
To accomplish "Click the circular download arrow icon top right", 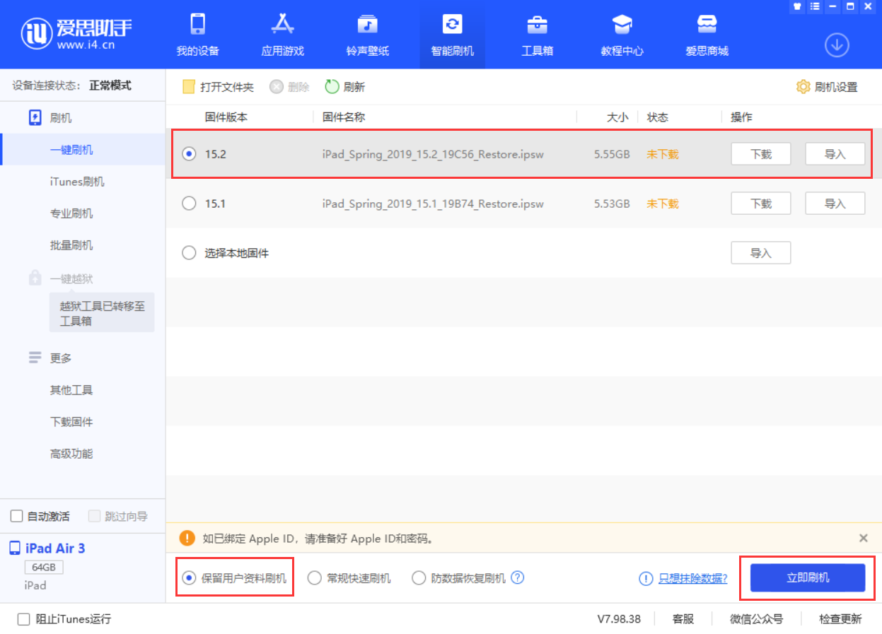I will [837, 44].
